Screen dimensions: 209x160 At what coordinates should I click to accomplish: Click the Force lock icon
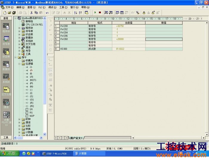coord(144,13)
